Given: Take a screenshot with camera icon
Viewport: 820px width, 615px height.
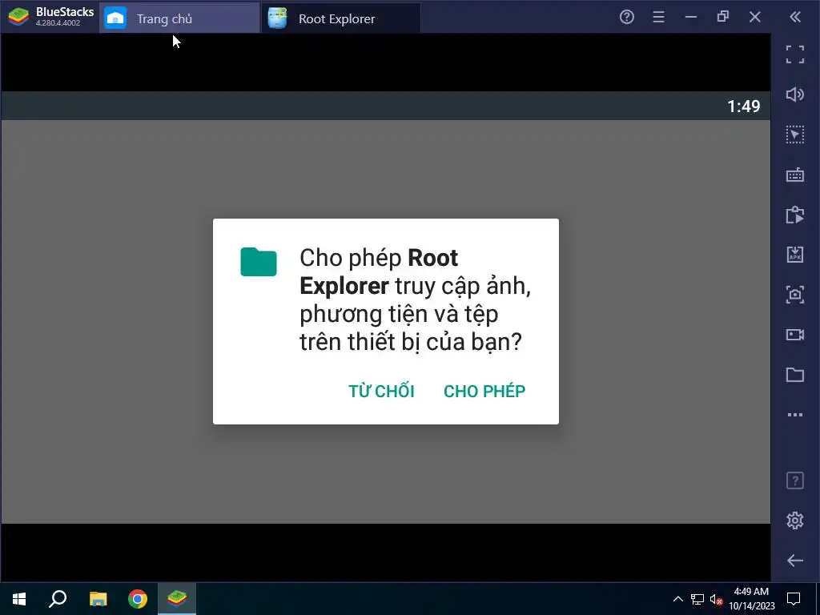Looking at the screenshot, I should pyautogui.click(x=795, y=295).
